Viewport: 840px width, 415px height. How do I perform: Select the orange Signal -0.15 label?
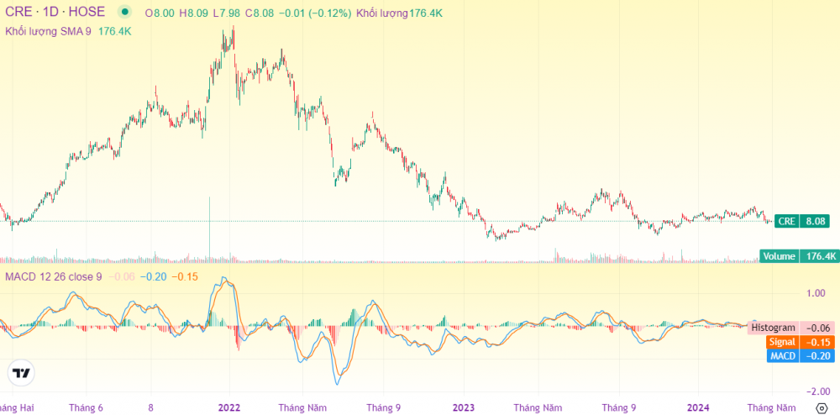pyautogui.click(x=801, y=342)
